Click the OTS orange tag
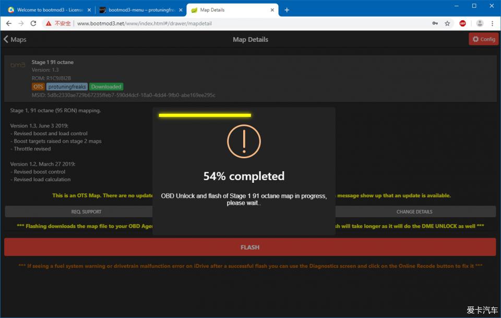501x318 pixels. pyautogui.click(x=38, y=87)
